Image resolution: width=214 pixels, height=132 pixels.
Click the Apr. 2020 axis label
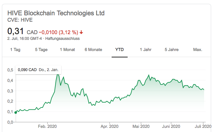pos(109,126)
